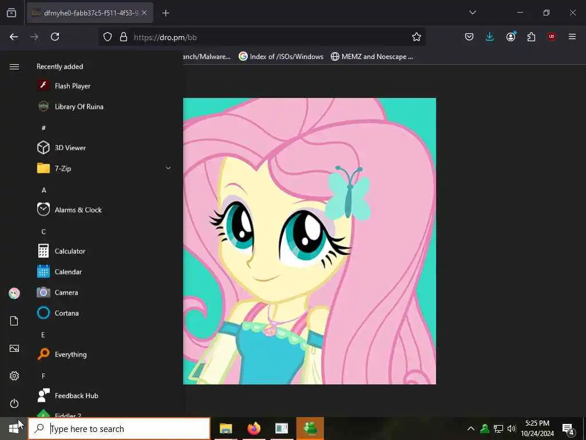Click the tracking protection shield icon

[108, 37]
